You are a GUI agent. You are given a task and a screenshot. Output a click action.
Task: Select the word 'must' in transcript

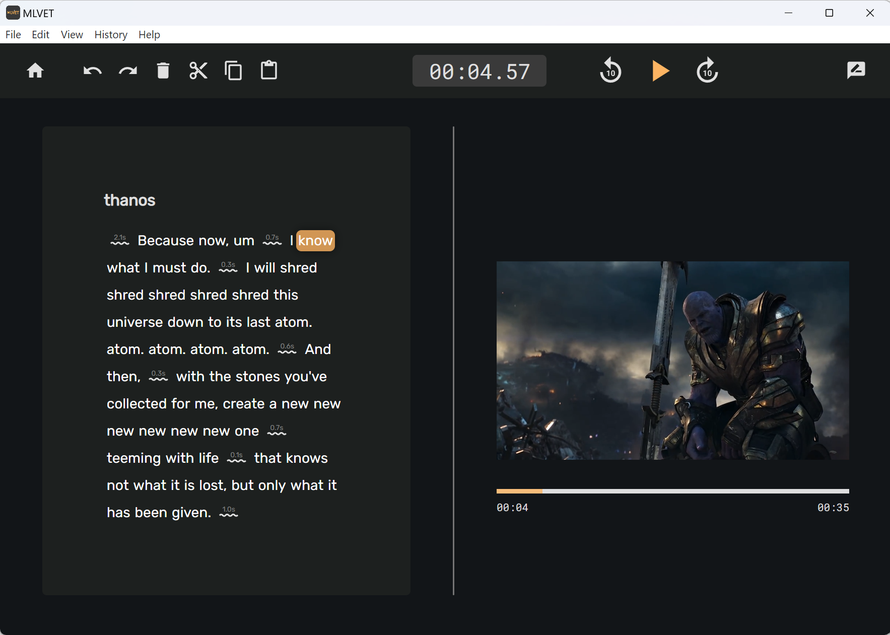pyautogui.click(x=170, y=268)
